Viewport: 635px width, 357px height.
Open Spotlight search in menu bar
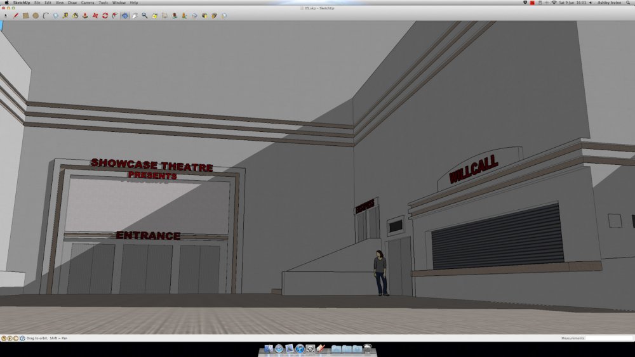(x=629, y=3)
